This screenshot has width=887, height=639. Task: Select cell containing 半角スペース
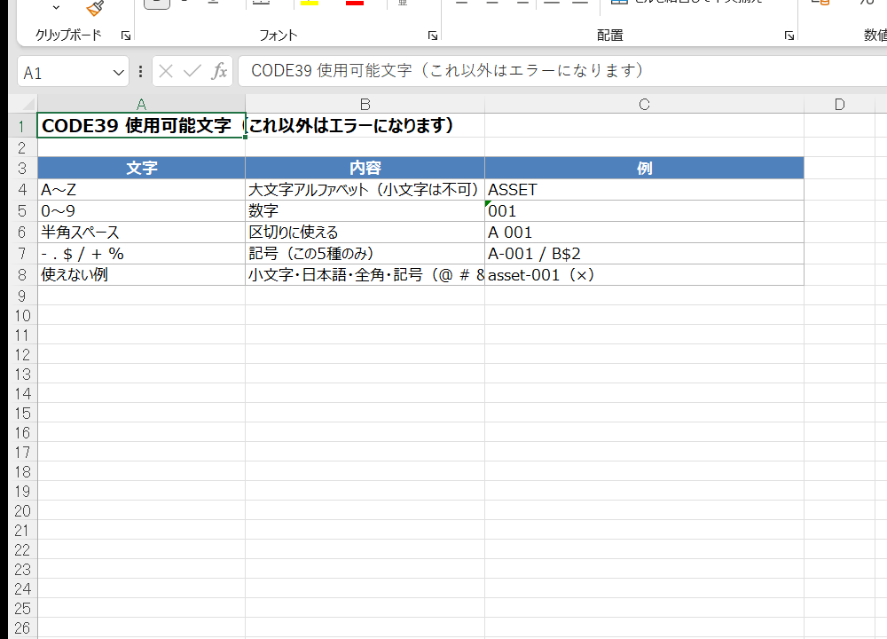(141, 232)
